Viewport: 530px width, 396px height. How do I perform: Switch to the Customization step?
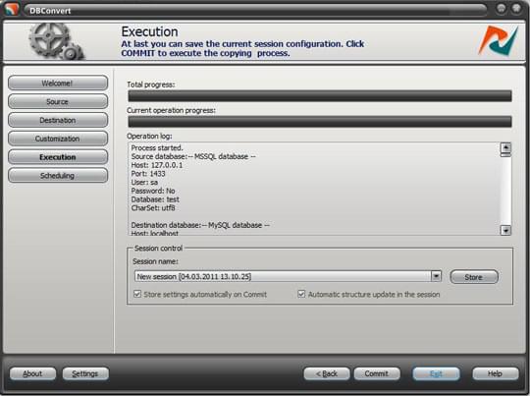[x=58, y=139]
